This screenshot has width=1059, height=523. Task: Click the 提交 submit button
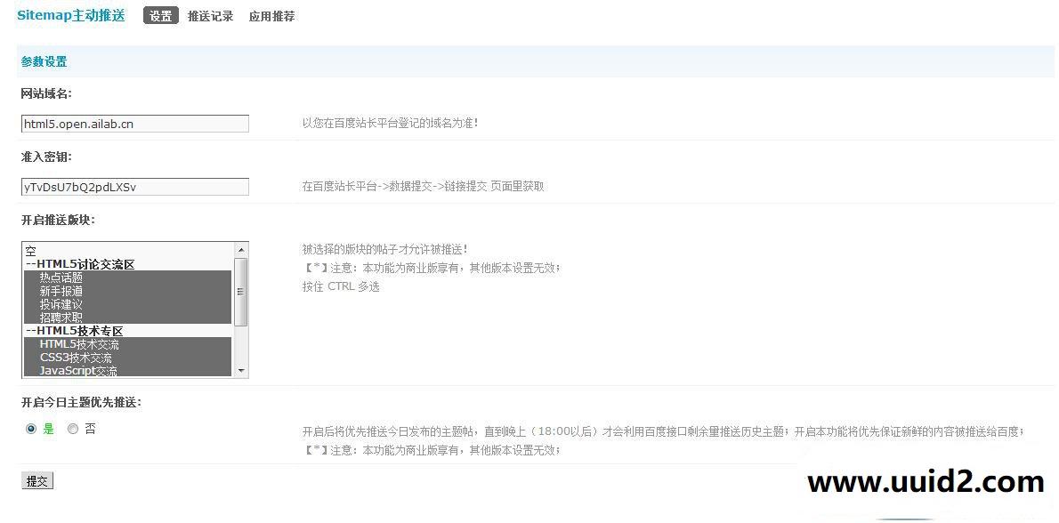(36, 480)
